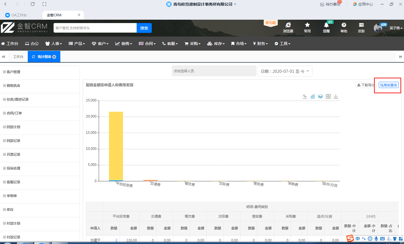
Task: Open the 合同 menu
Action: 147,44
